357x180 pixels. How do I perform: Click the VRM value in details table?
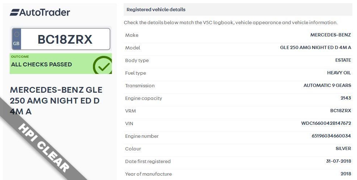(x=340, y=111)
